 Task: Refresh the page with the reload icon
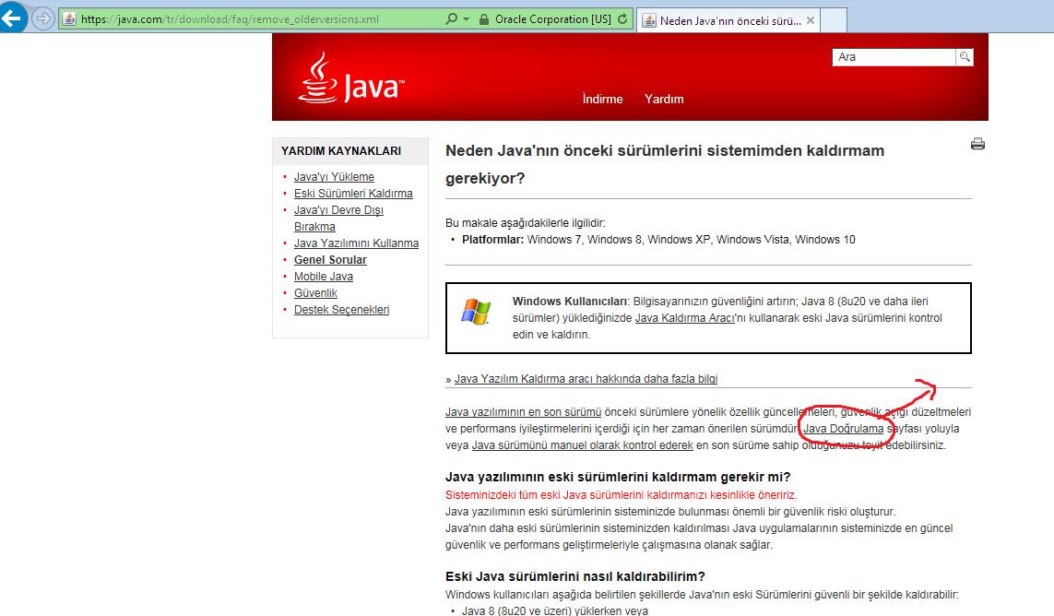coord(623,19)
